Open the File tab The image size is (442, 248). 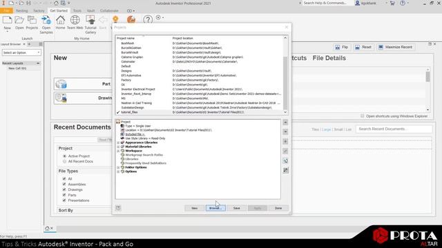(x=6, y=11)
